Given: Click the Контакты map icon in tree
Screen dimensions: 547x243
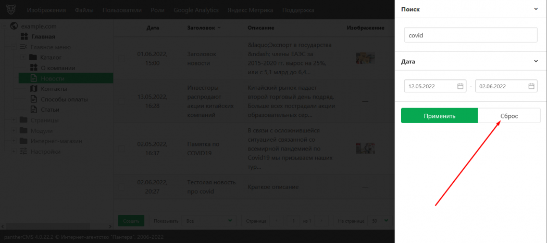Looking at the screenshot, I should [33, 89].
